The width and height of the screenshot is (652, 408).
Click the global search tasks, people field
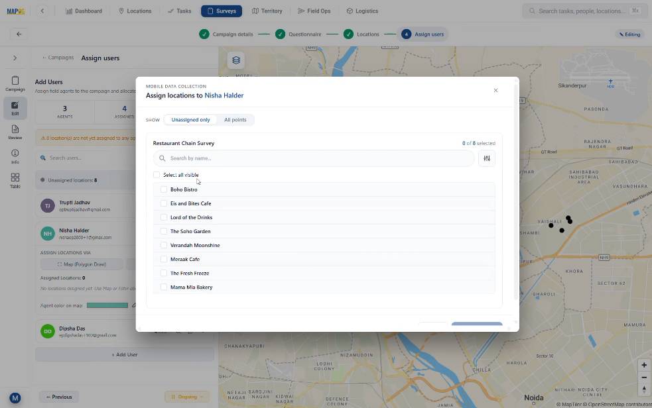pyautogui.click(x=584, y=11)
